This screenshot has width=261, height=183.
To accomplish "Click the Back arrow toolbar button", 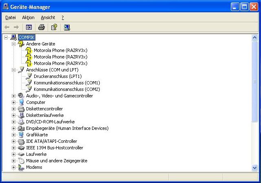I will (7, 27).
